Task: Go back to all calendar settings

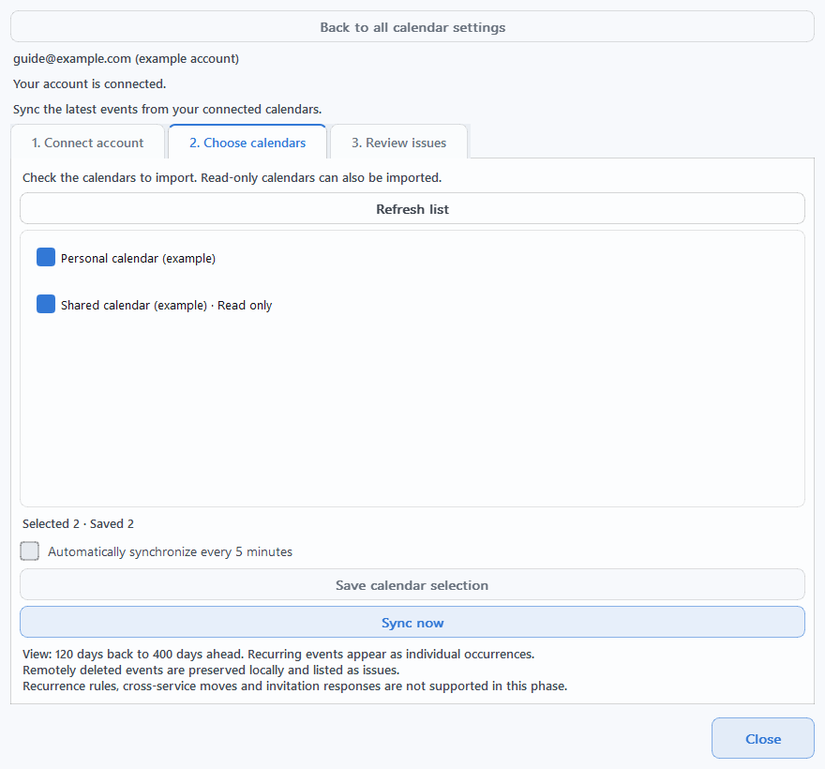Action: tap(412, 27)
